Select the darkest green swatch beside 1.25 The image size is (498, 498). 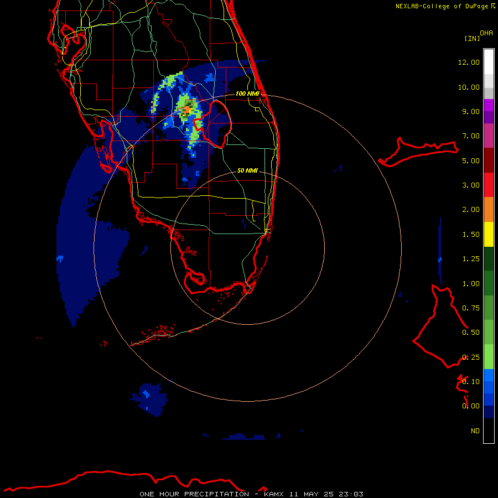(489, 258)
